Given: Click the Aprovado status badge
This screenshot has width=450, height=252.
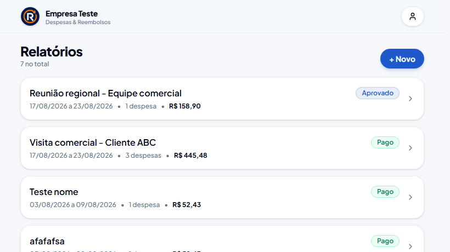Looking at the screenshot, I should (x=378, y=93).
